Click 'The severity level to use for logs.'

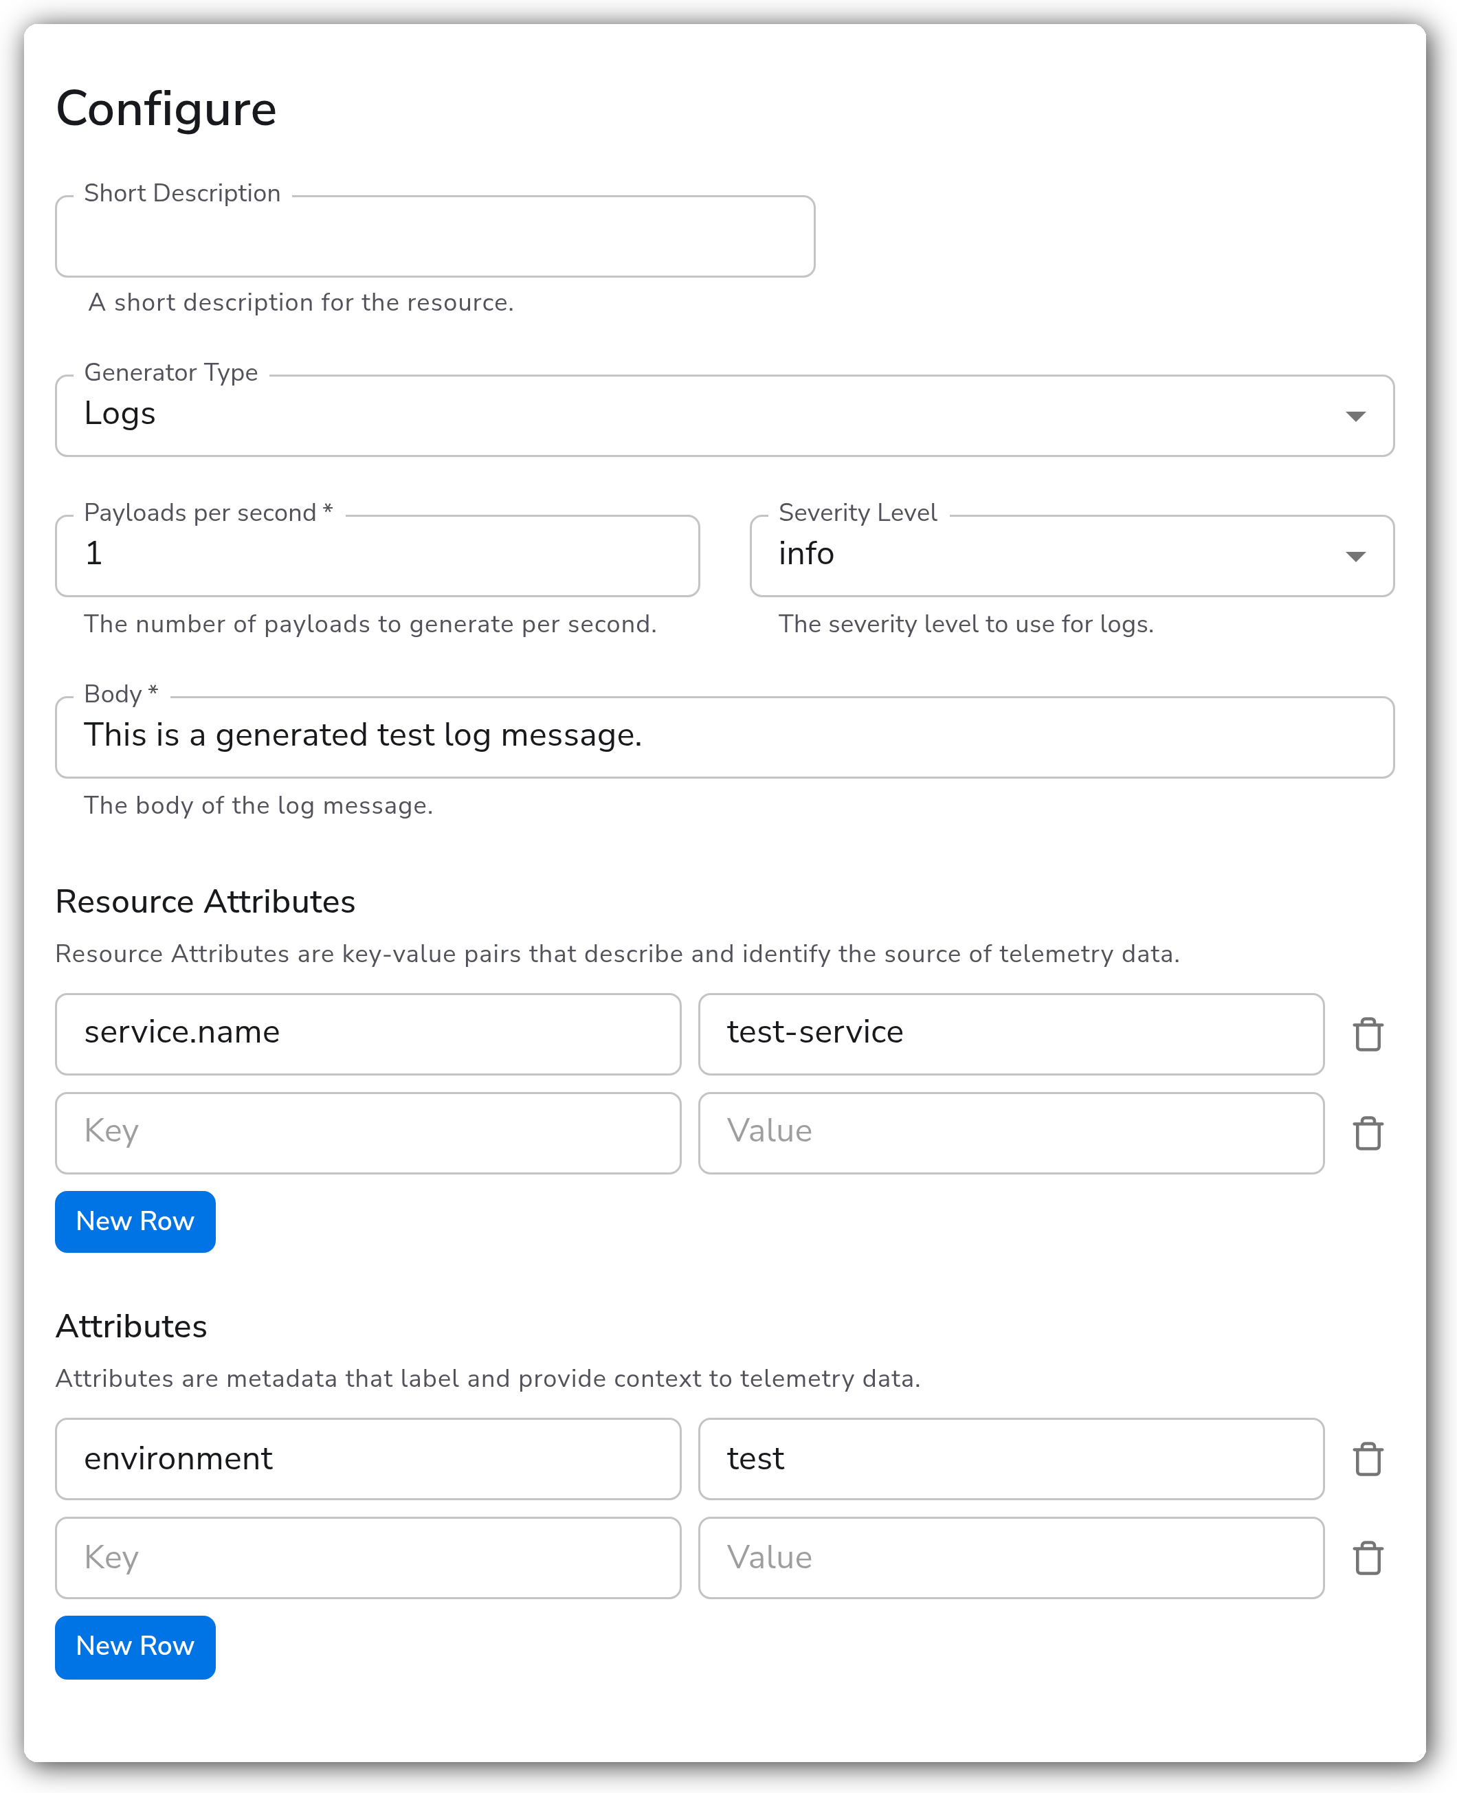point(966,624)
